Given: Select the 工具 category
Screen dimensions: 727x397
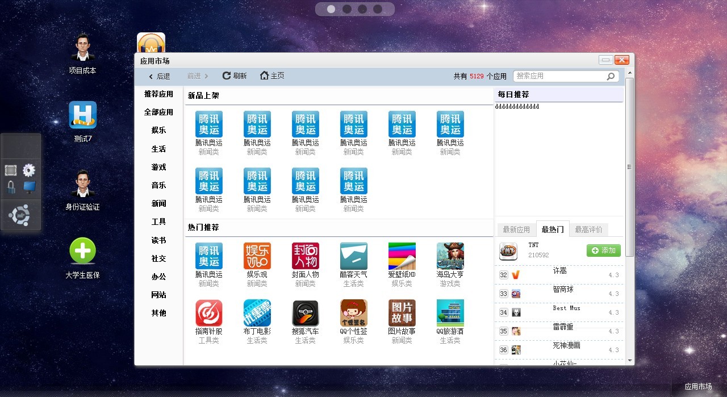Looking at the screenshot, I should 158,222.
